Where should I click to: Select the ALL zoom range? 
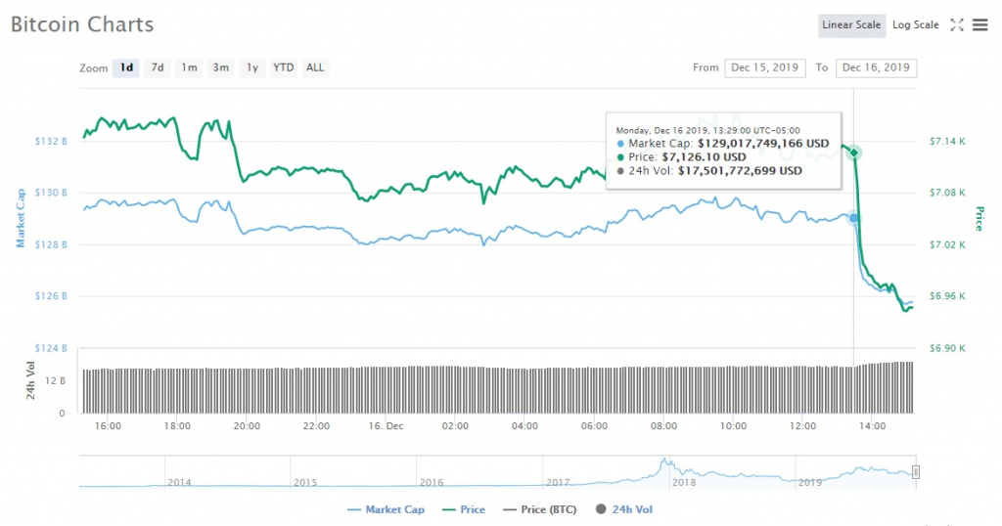[x=315, y=67]
